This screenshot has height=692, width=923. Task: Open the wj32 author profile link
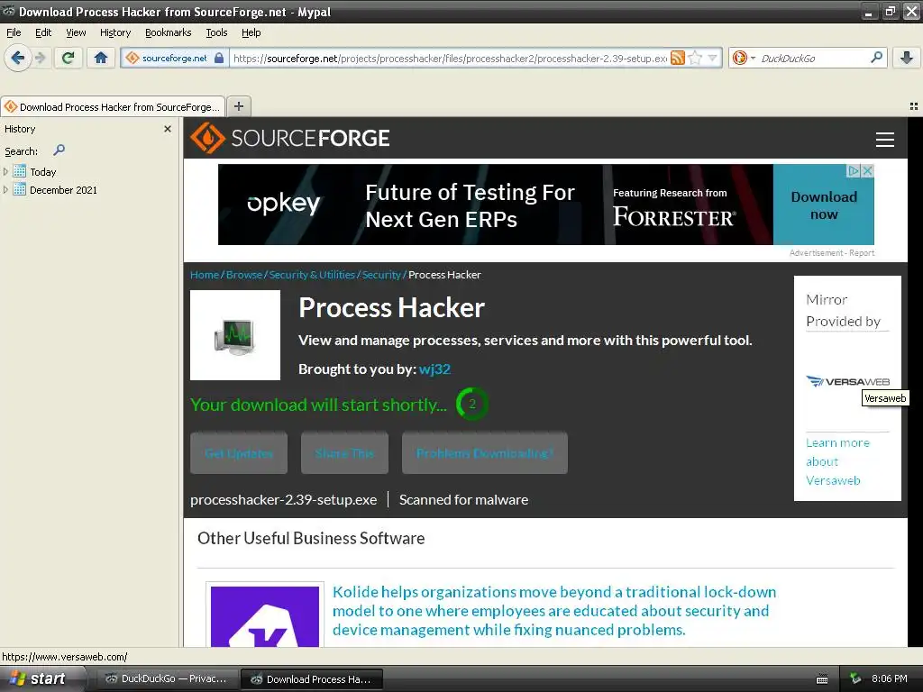[434, 369]
